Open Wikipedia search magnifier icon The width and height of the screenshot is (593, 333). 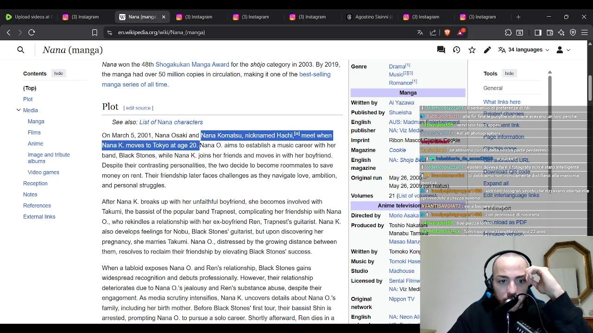tap(21, 49)
